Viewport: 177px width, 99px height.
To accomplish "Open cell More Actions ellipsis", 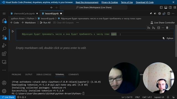I will tap(163, 28).
